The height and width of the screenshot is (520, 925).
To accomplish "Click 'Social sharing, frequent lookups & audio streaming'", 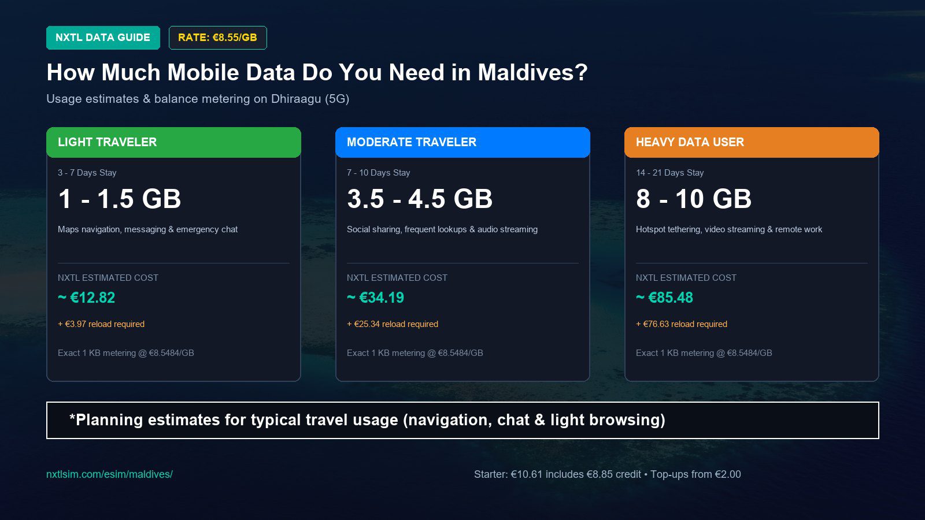I will pyautogui.click(x=442, y=229).
